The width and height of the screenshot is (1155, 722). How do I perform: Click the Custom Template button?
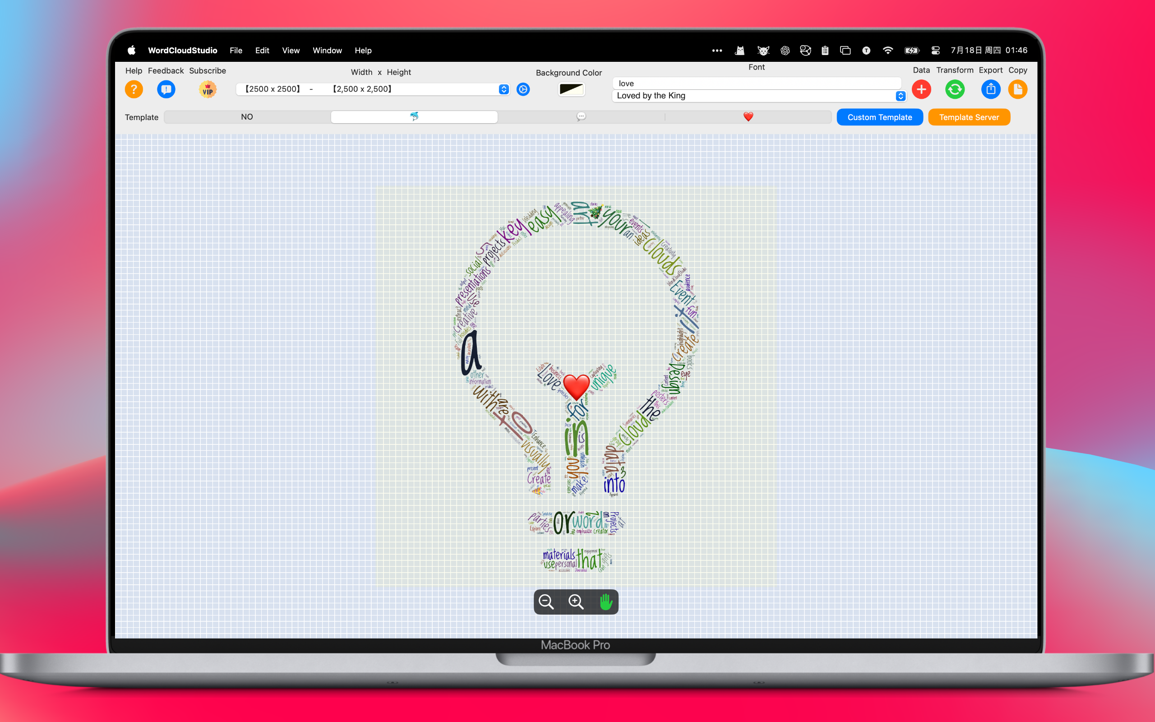click(x=880, y=117)
